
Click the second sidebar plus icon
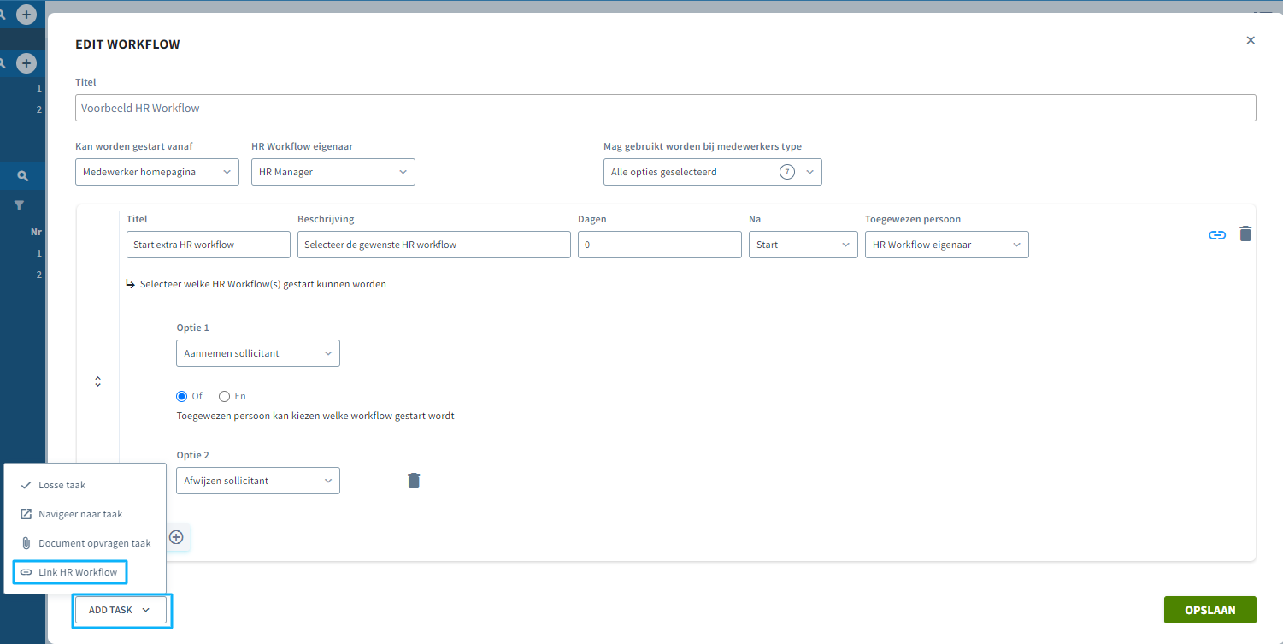point(26,63)
